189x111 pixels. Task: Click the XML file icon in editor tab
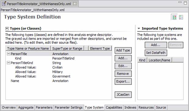[4, 4]
